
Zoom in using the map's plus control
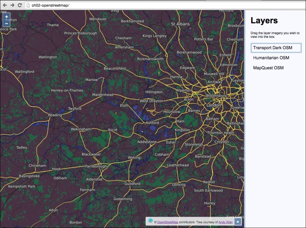coord(6,17)
